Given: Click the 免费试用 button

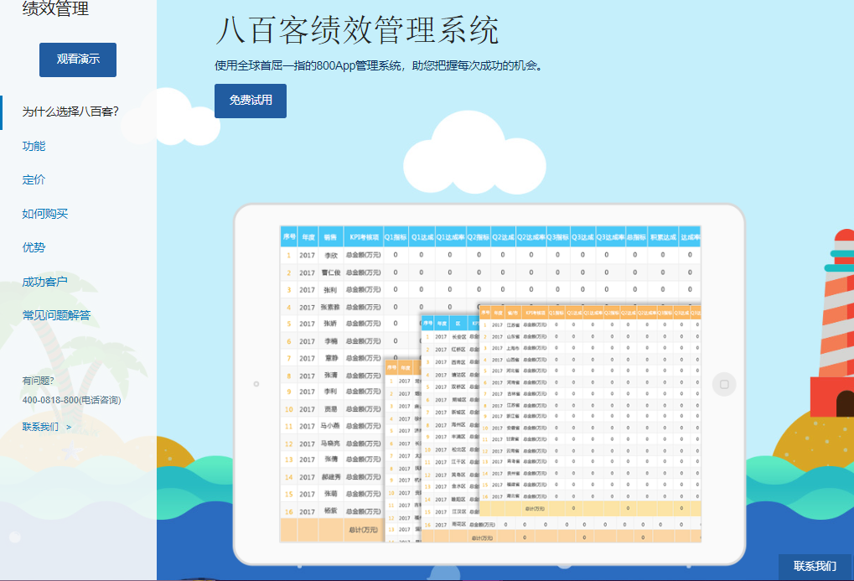Looking at the screenshot, I should pos(251,101).
